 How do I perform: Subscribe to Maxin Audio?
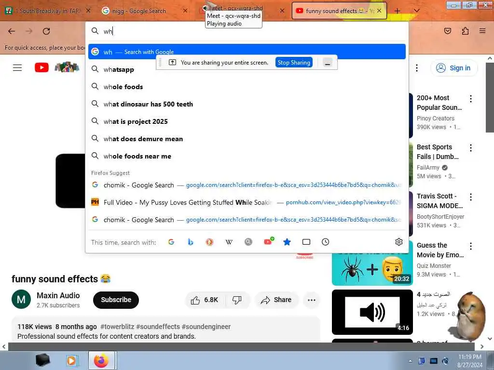[x=116, y=300]
